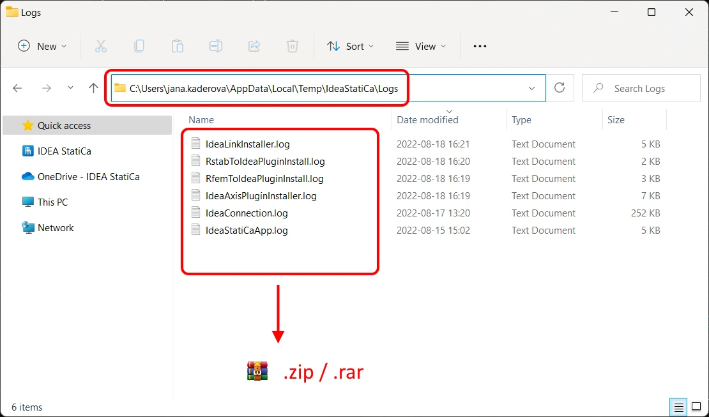Click date 2022-08-18 16:21

click(433, 144)
